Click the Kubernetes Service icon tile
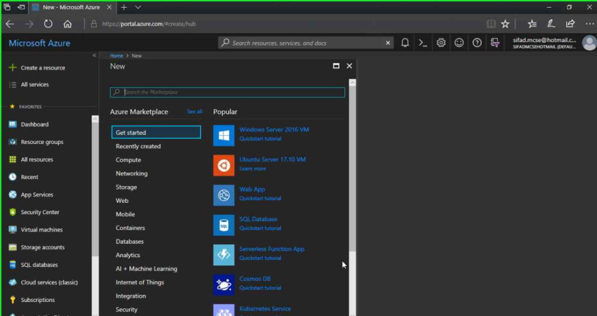The height and width of the screenshot is (316, 597). coord(224,310)
